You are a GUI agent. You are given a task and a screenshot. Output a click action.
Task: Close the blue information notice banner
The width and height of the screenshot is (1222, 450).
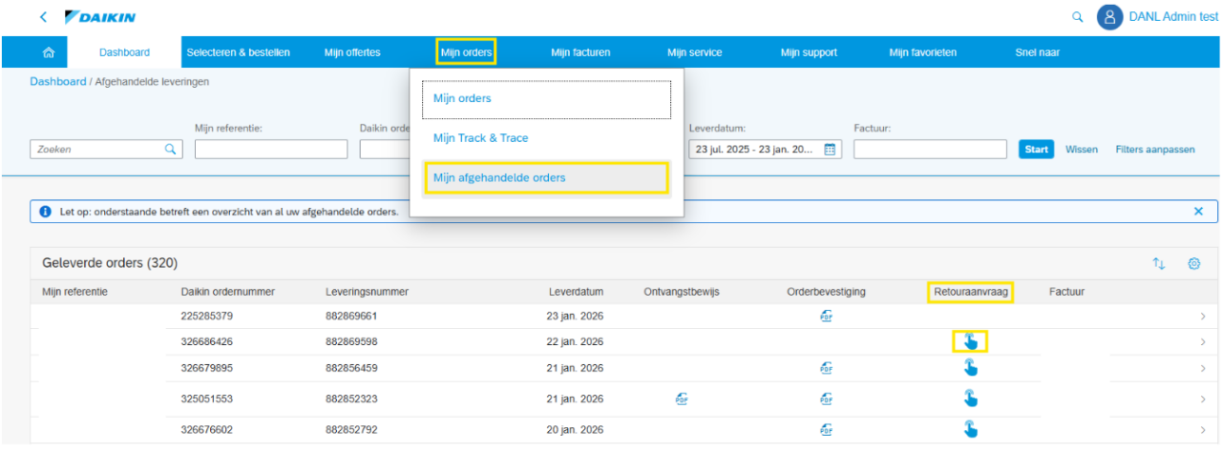tap(1198, 212)
